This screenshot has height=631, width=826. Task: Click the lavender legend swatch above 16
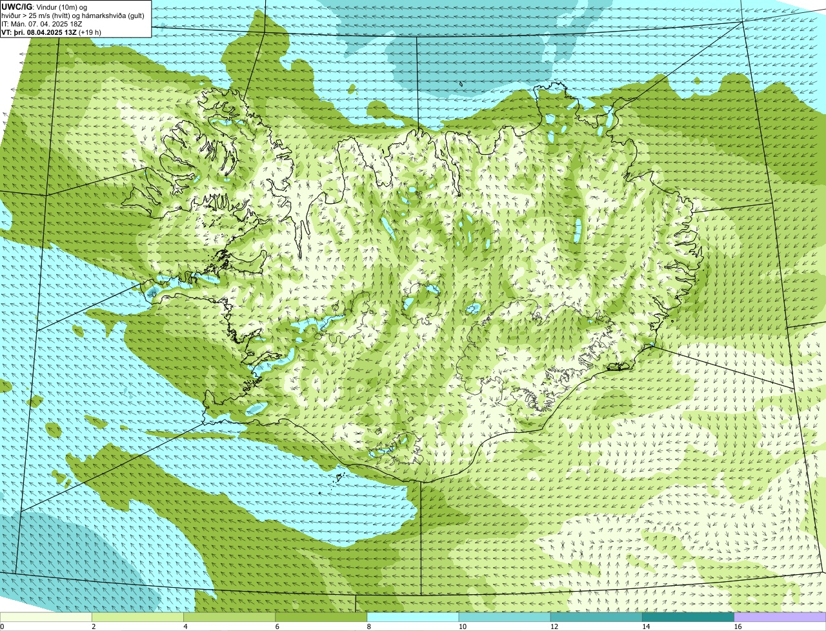(x=780, y=617)
